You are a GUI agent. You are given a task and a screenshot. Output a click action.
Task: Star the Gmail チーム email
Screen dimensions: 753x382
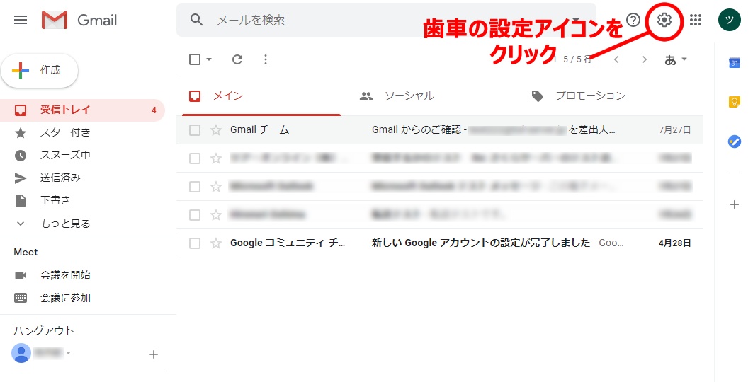216,130
